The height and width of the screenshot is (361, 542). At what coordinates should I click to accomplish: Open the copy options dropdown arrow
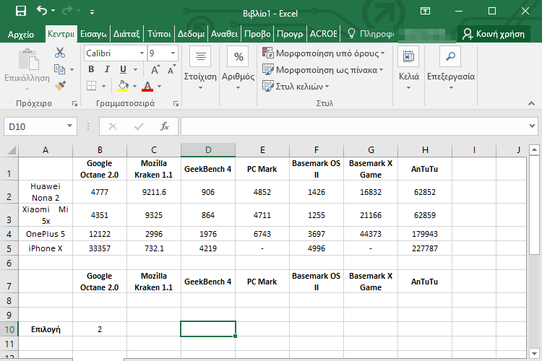[72, 70]
